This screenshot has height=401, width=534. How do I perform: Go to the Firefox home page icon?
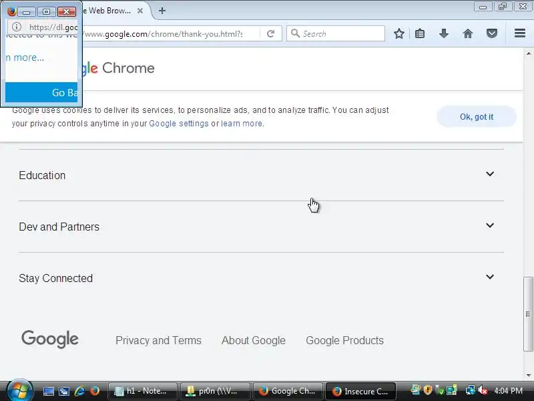click(468, 33)
